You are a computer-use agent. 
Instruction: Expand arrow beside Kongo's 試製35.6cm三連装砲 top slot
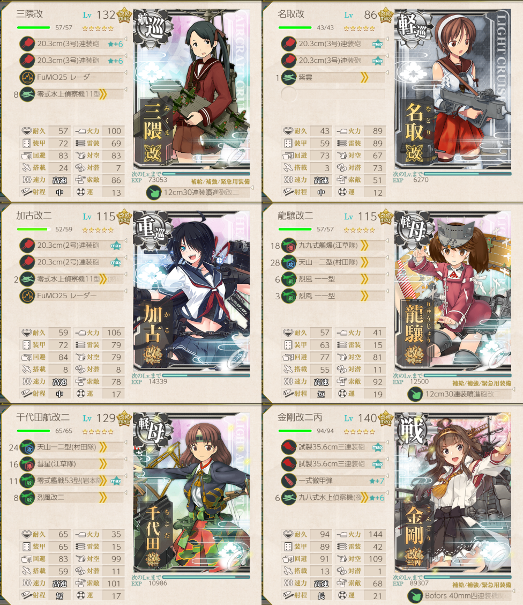(x=387, y=442)
